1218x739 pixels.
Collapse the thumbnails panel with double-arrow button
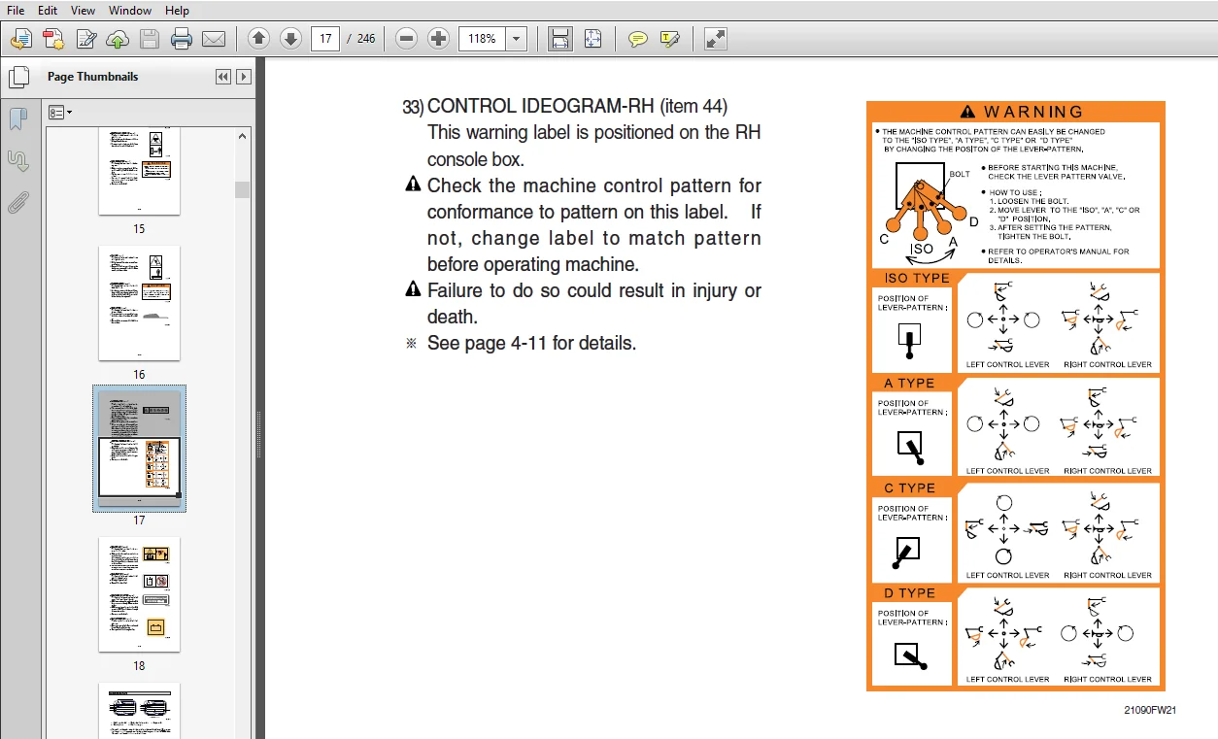[x=223, y=77]
